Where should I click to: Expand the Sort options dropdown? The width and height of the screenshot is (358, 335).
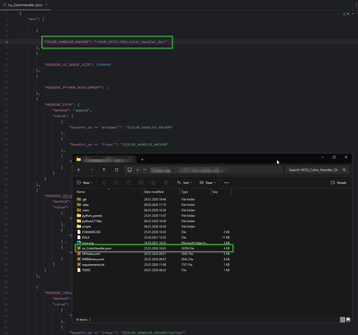(x=185, y=183)
